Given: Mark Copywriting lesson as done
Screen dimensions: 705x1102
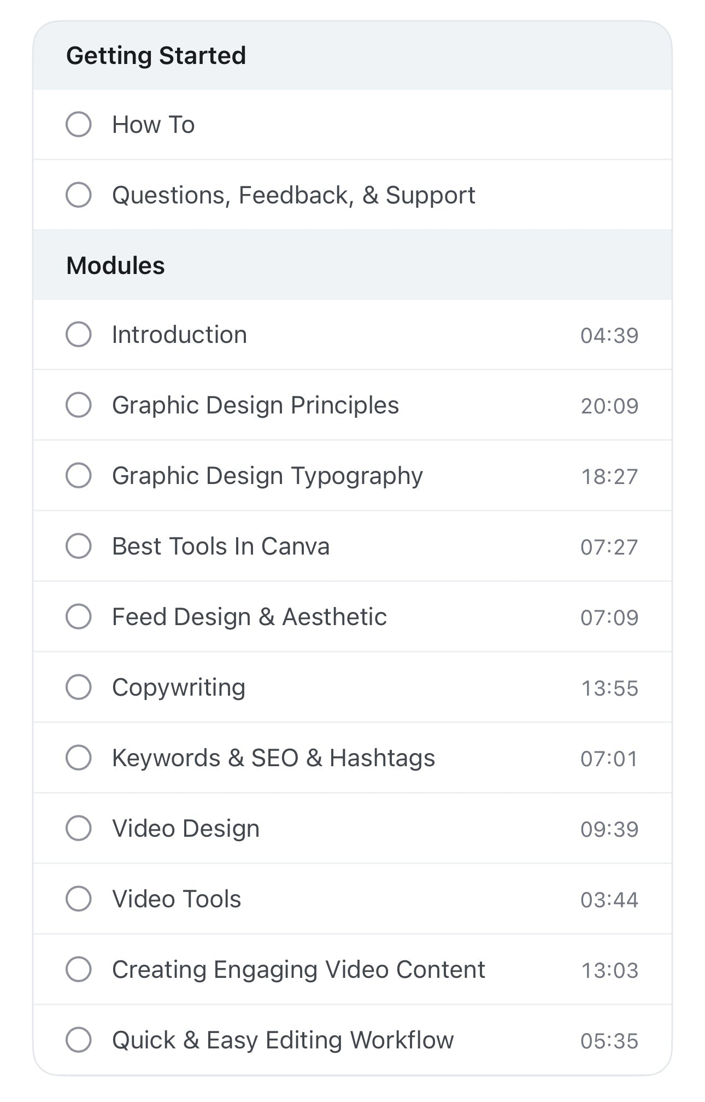Looking at the screenshot, I should coord(79,687).
